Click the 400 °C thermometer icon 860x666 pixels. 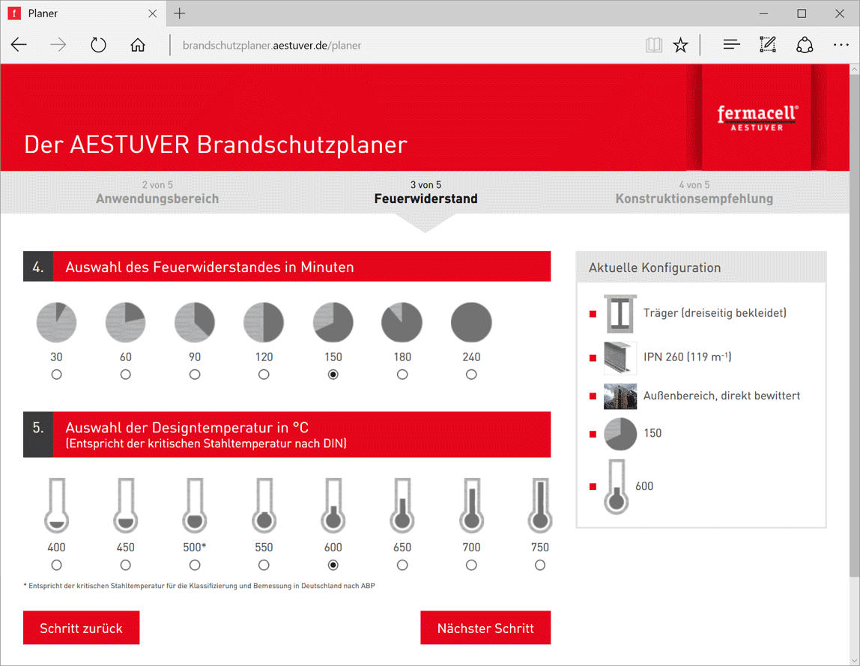point(56,505)
